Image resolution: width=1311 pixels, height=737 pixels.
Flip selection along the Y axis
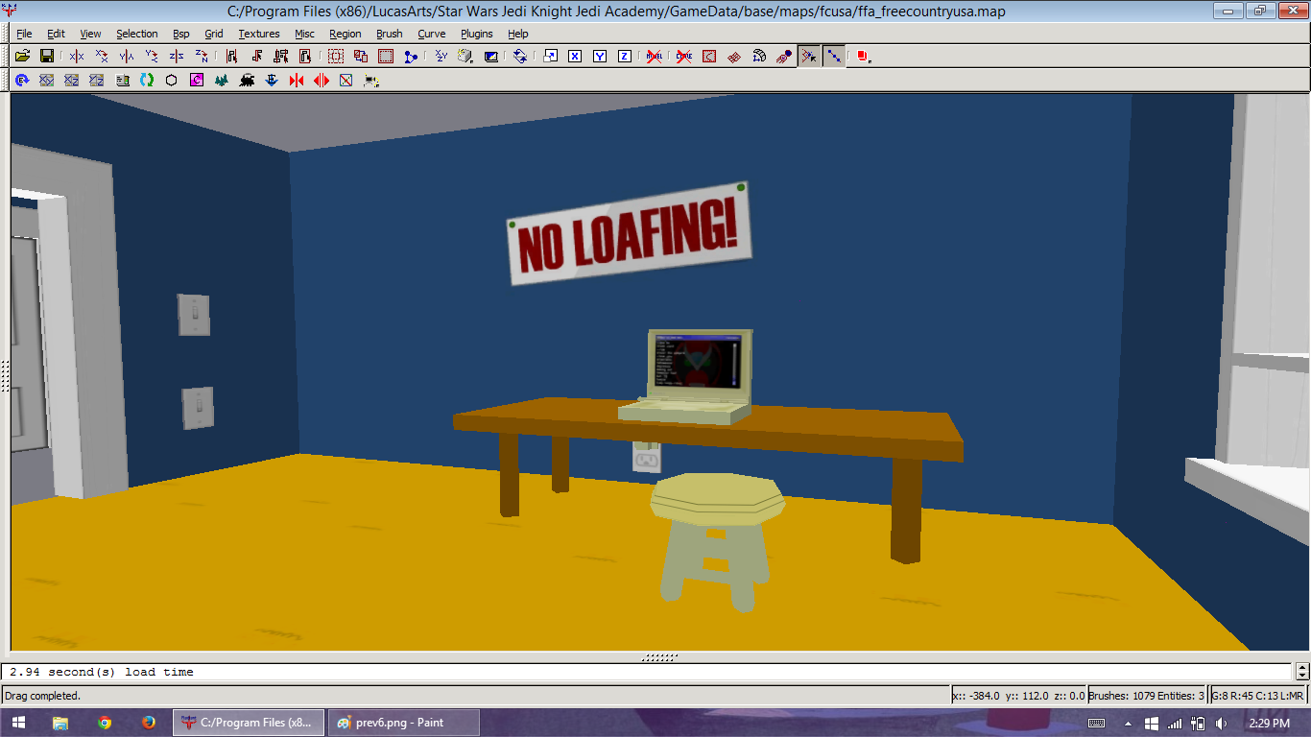127,57
